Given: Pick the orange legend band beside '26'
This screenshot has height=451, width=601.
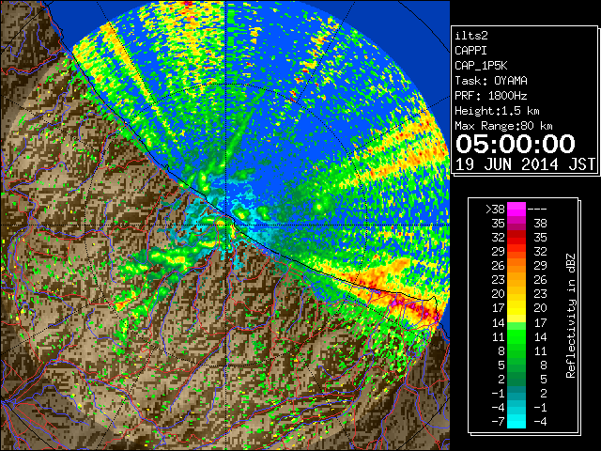Looking at the screenshot, I should point(516,266).
